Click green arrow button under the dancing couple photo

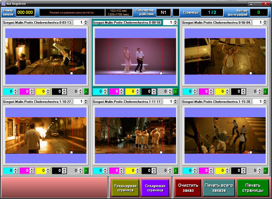click(x=176, y=91)
